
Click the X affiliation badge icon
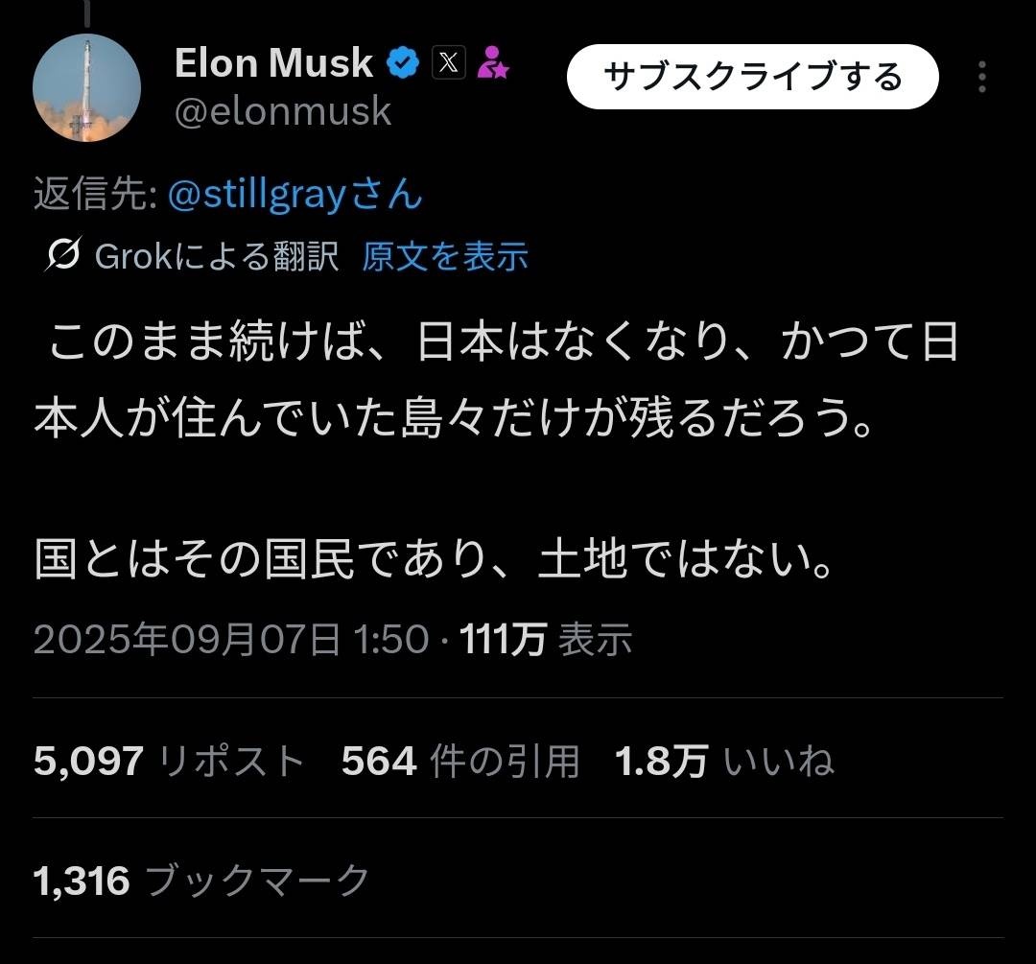point(450,64)
